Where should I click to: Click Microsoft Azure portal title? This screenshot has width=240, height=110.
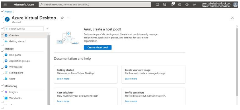point(24,5)
